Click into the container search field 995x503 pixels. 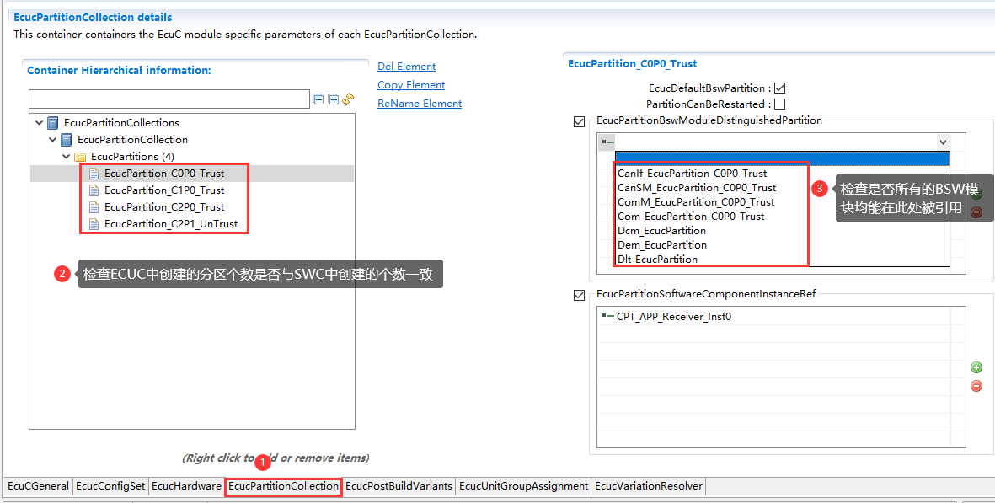(x=169, y=99)
